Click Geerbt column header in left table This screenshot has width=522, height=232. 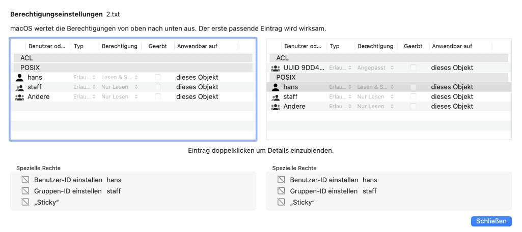158,46
